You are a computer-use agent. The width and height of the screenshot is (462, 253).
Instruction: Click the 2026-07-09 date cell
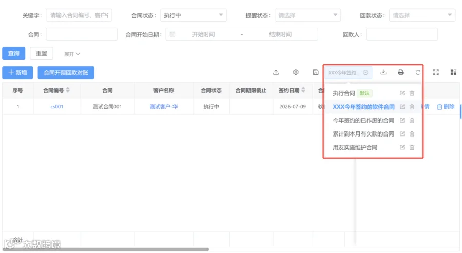(x=293, y=107)
